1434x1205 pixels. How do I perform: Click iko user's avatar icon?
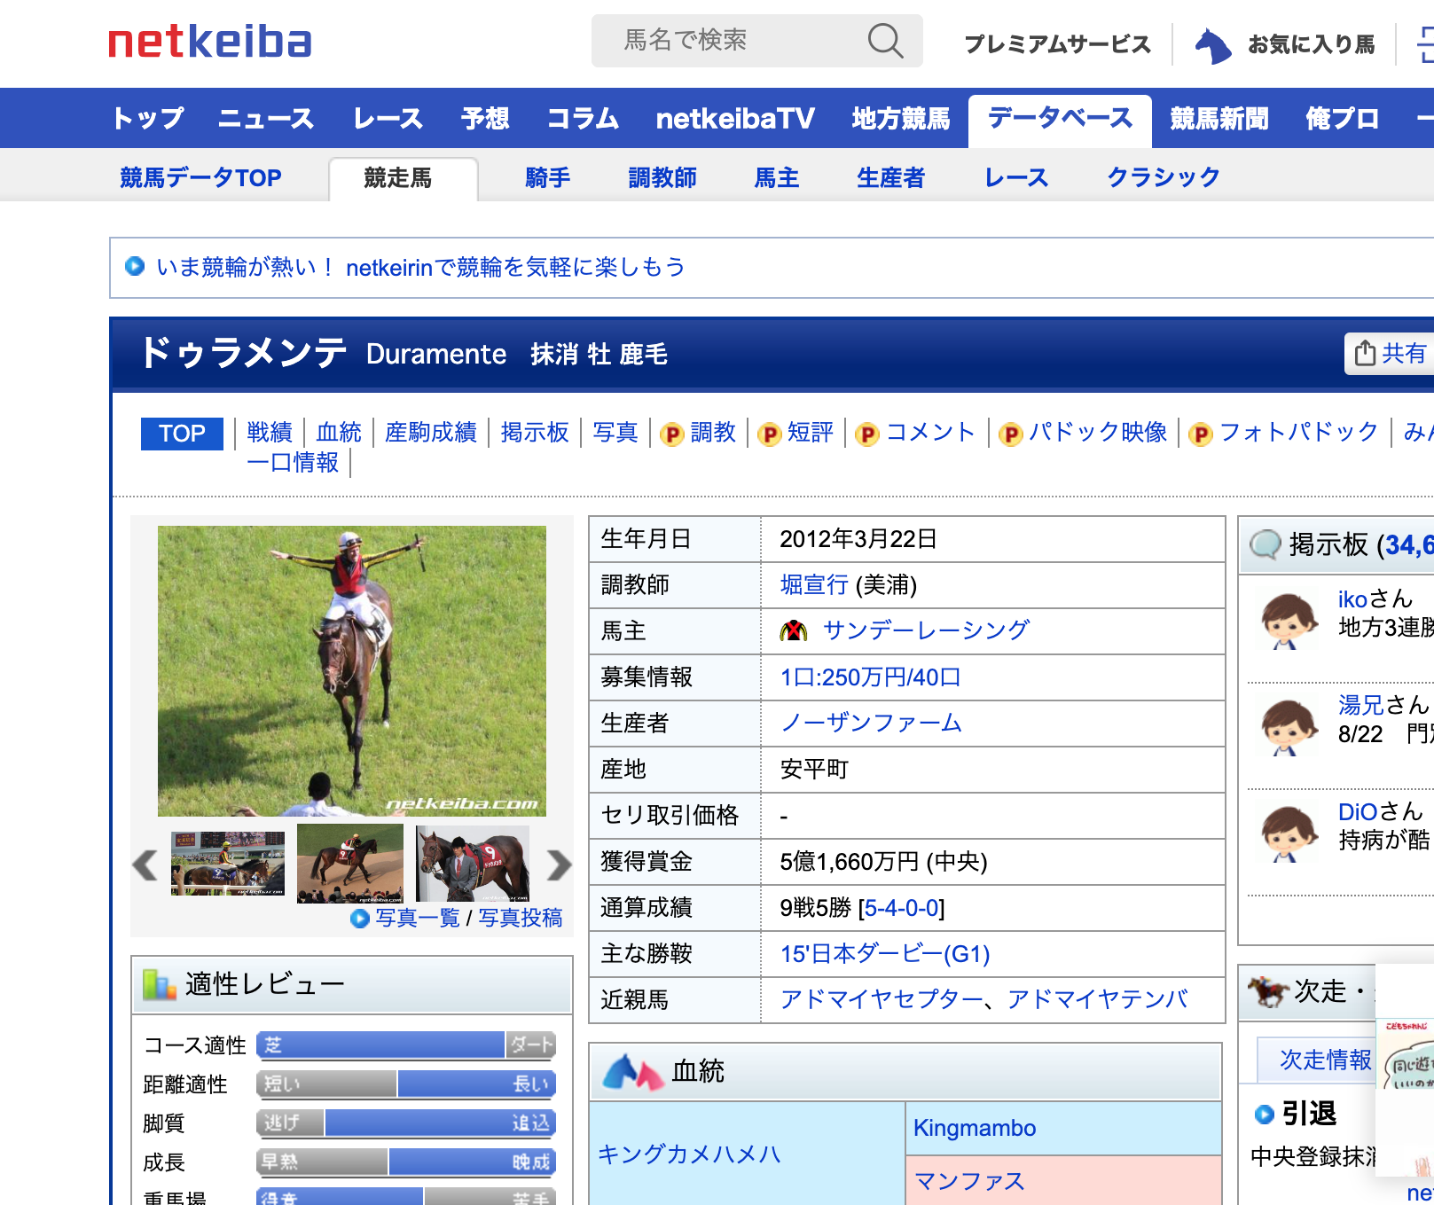click(1289, 622)
